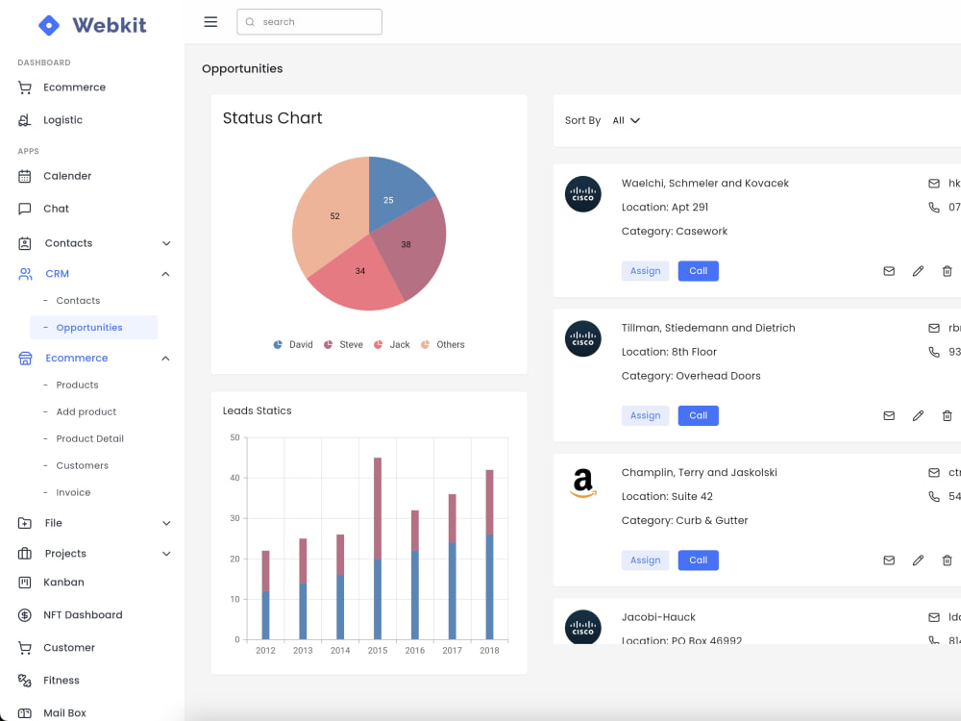This screenshot has height=721, width=961.
Task: Click the CRM people icon
Action: pos(25,274)
